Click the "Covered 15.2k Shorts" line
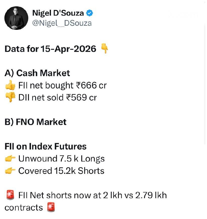Screen dimensions: 207x219 61,171
